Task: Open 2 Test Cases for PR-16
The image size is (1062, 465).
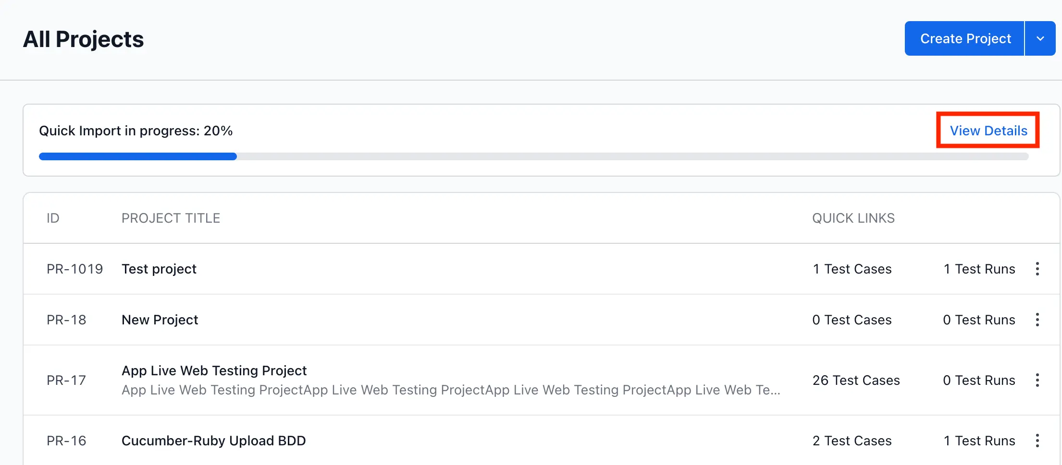Action: point(852,441)
